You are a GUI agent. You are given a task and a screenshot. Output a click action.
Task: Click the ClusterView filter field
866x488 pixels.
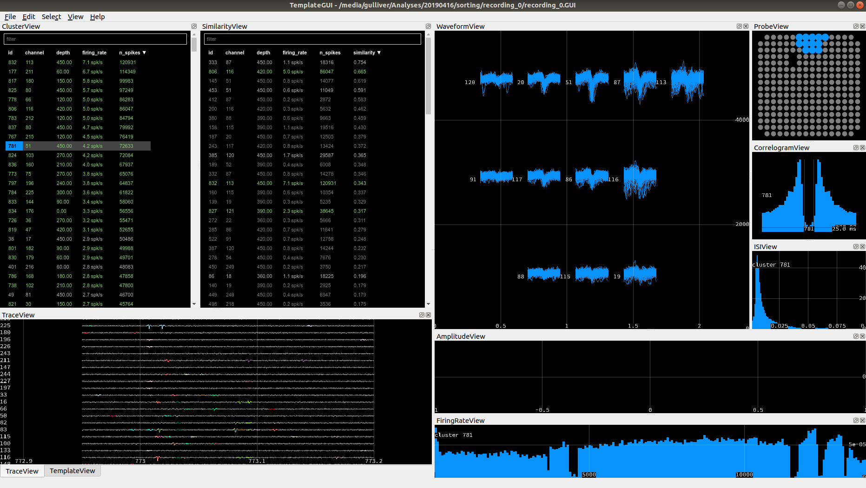pyautogui.click(x=95, y=39)
